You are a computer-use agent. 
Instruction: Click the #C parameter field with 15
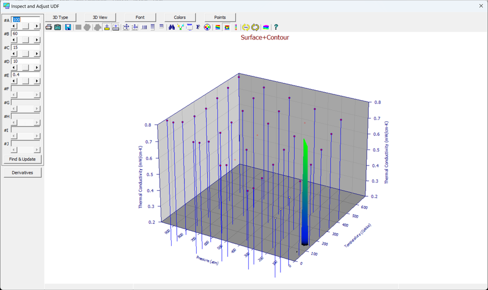click(x=26, y=48)
